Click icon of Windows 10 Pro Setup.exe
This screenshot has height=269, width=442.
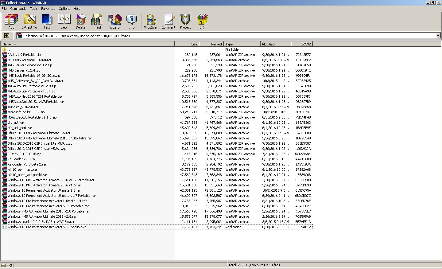(4, 227)
